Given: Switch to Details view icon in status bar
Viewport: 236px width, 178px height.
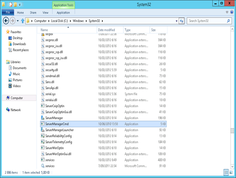Looking at the screenshot, I should click(x=226, y=173).
